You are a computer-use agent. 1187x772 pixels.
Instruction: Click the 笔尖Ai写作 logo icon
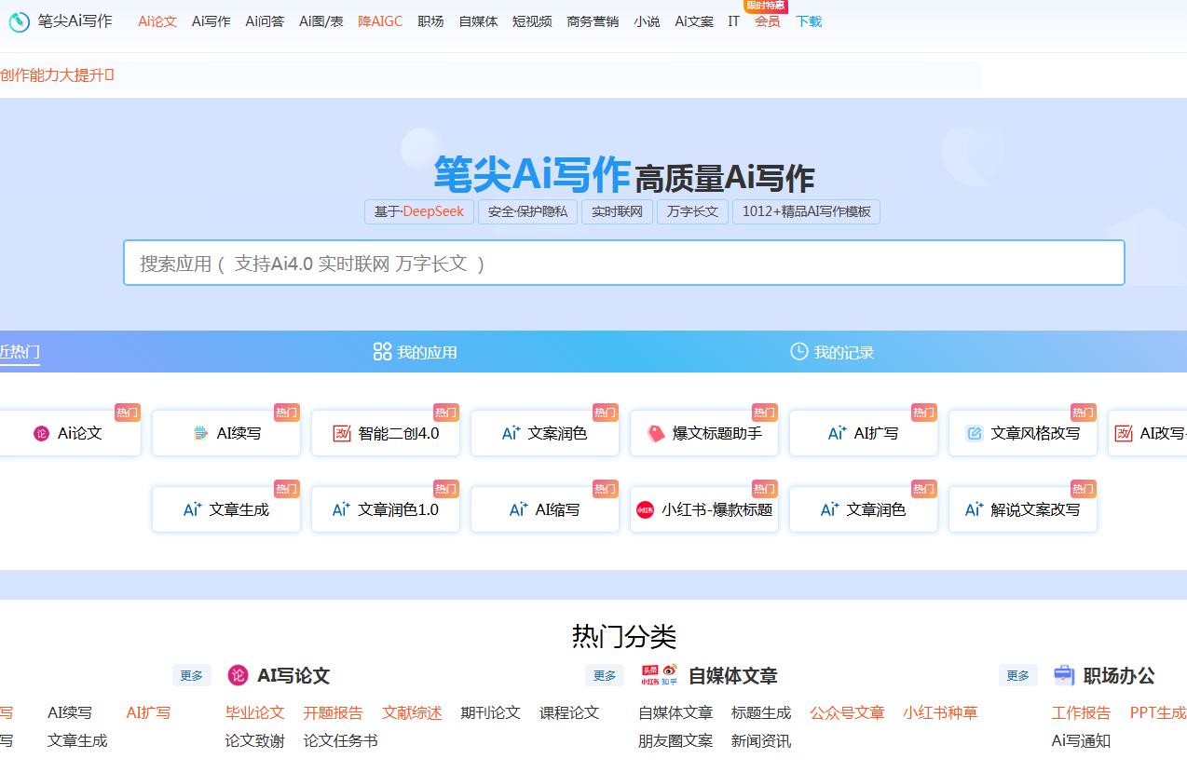[x=20, y=21]
